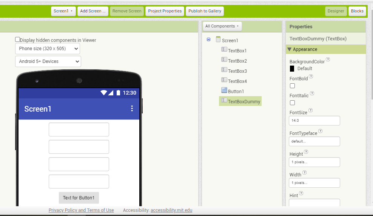Click the Screen1 form icon in tree
This screenshot has width=373, height=216.
(218, 39)
